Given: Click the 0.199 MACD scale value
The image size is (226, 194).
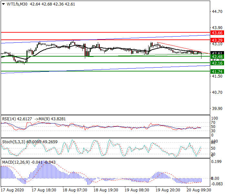Looking at the screenshot, I should click(x=216, y=162).
